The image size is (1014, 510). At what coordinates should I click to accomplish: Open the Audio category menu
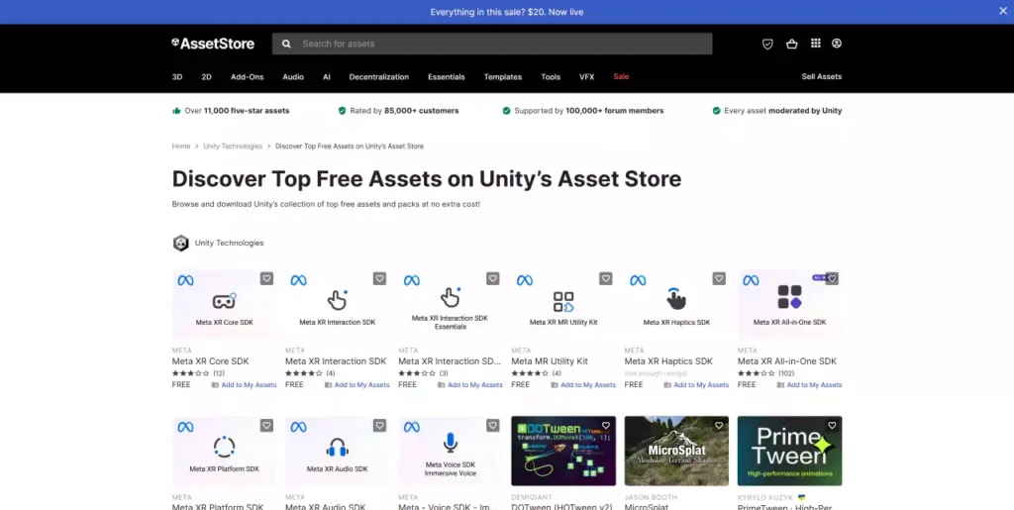coord(293,77)
